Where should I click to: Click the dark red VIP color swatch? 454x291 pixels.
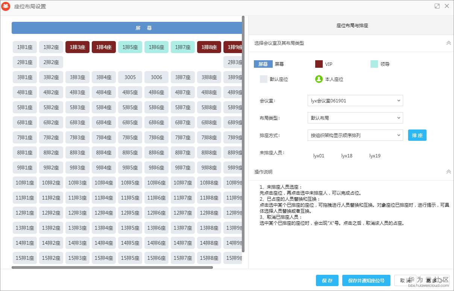[x=318, y=64]
